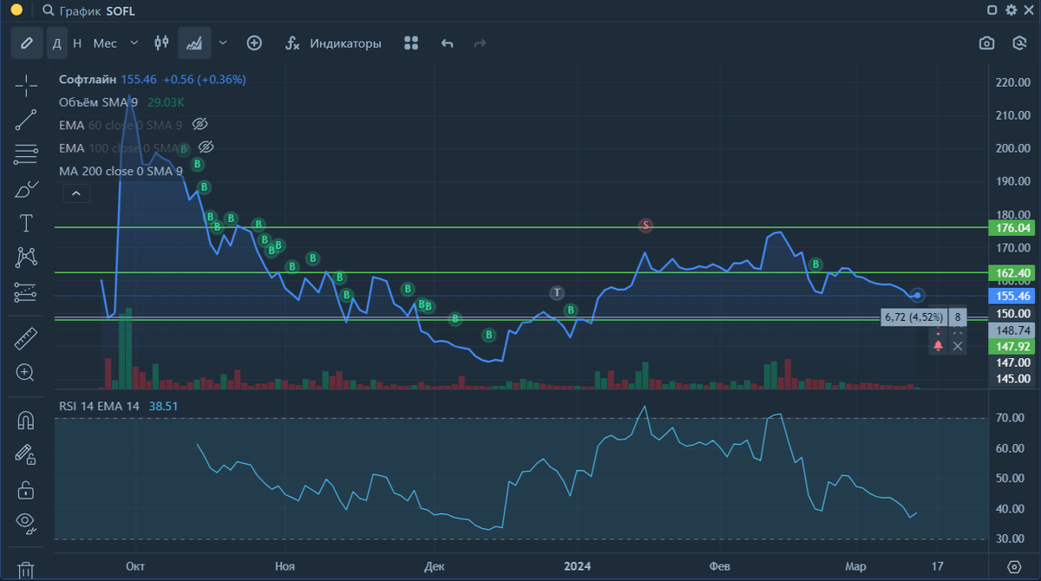The width and height of the screenshot is (1041, 581).
Task: Go to chart settings in the bottom-right corner
Action: 1016,566
